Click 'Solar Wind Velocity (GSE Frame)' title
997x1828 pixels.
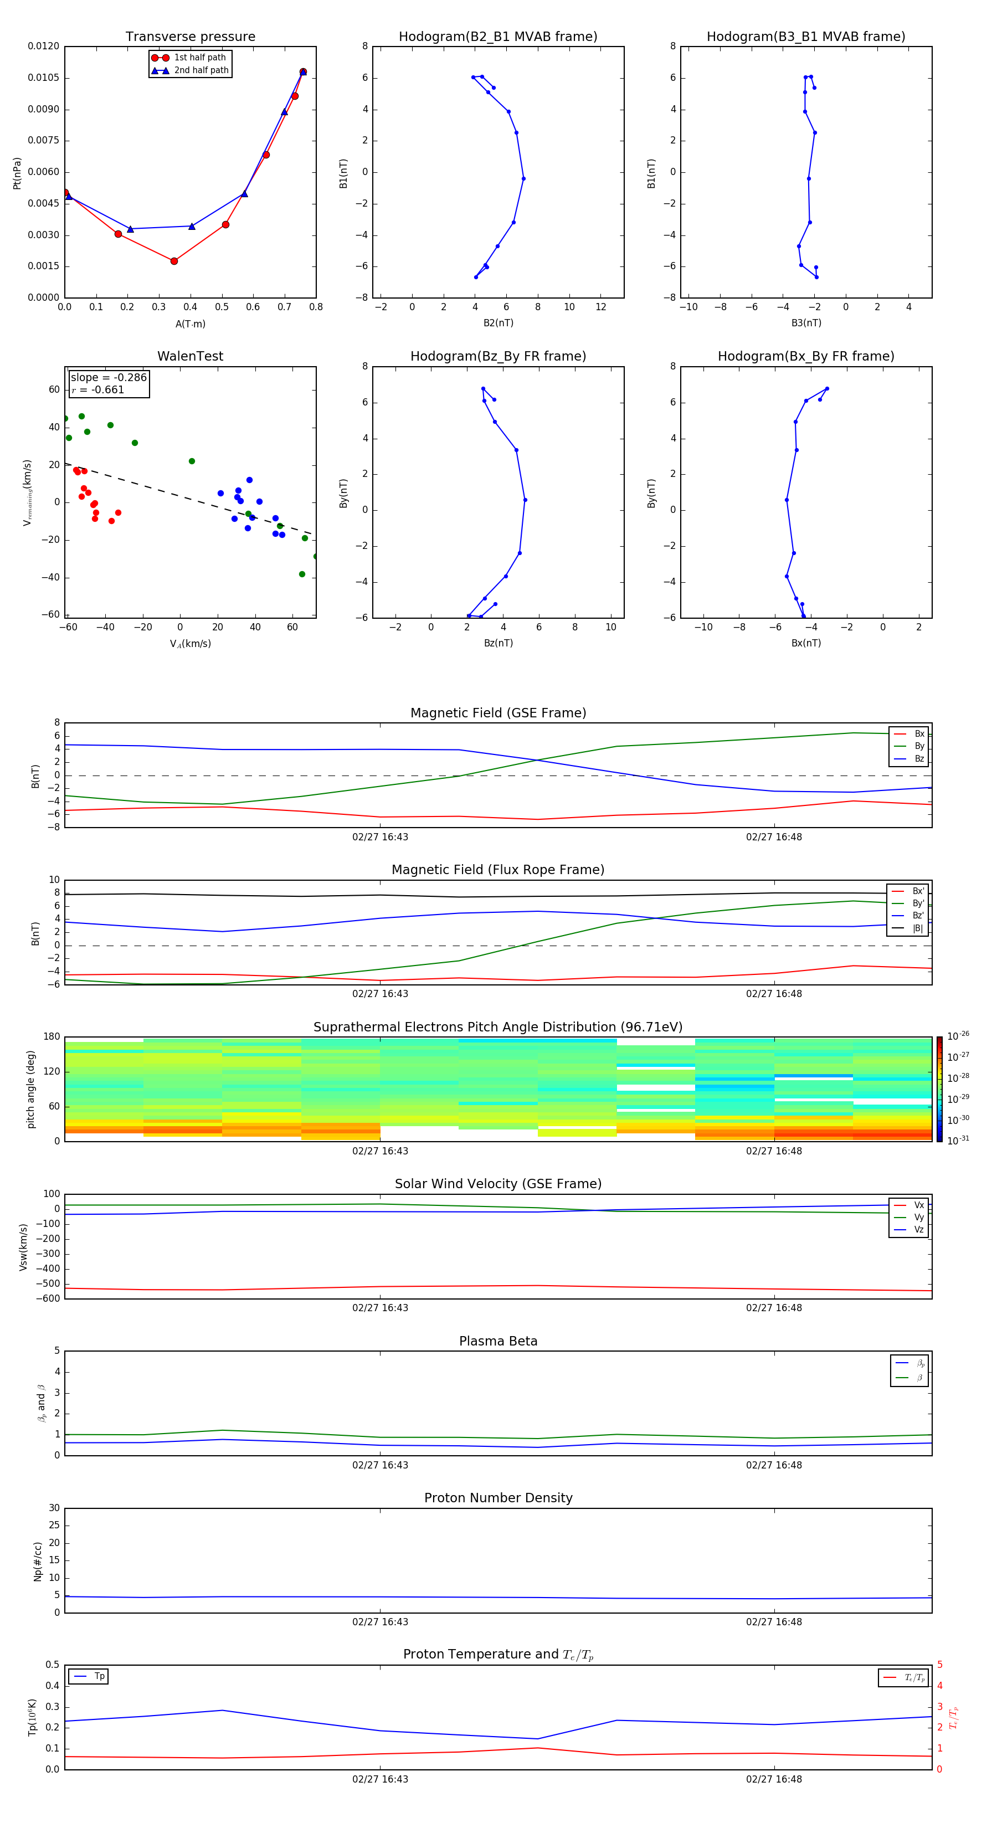pos(498,1184)
